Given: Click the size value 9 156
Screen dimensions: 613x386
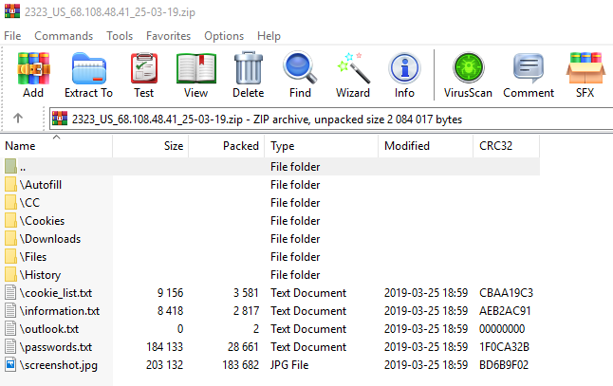Looking at the screenshot, I should 170,293.
